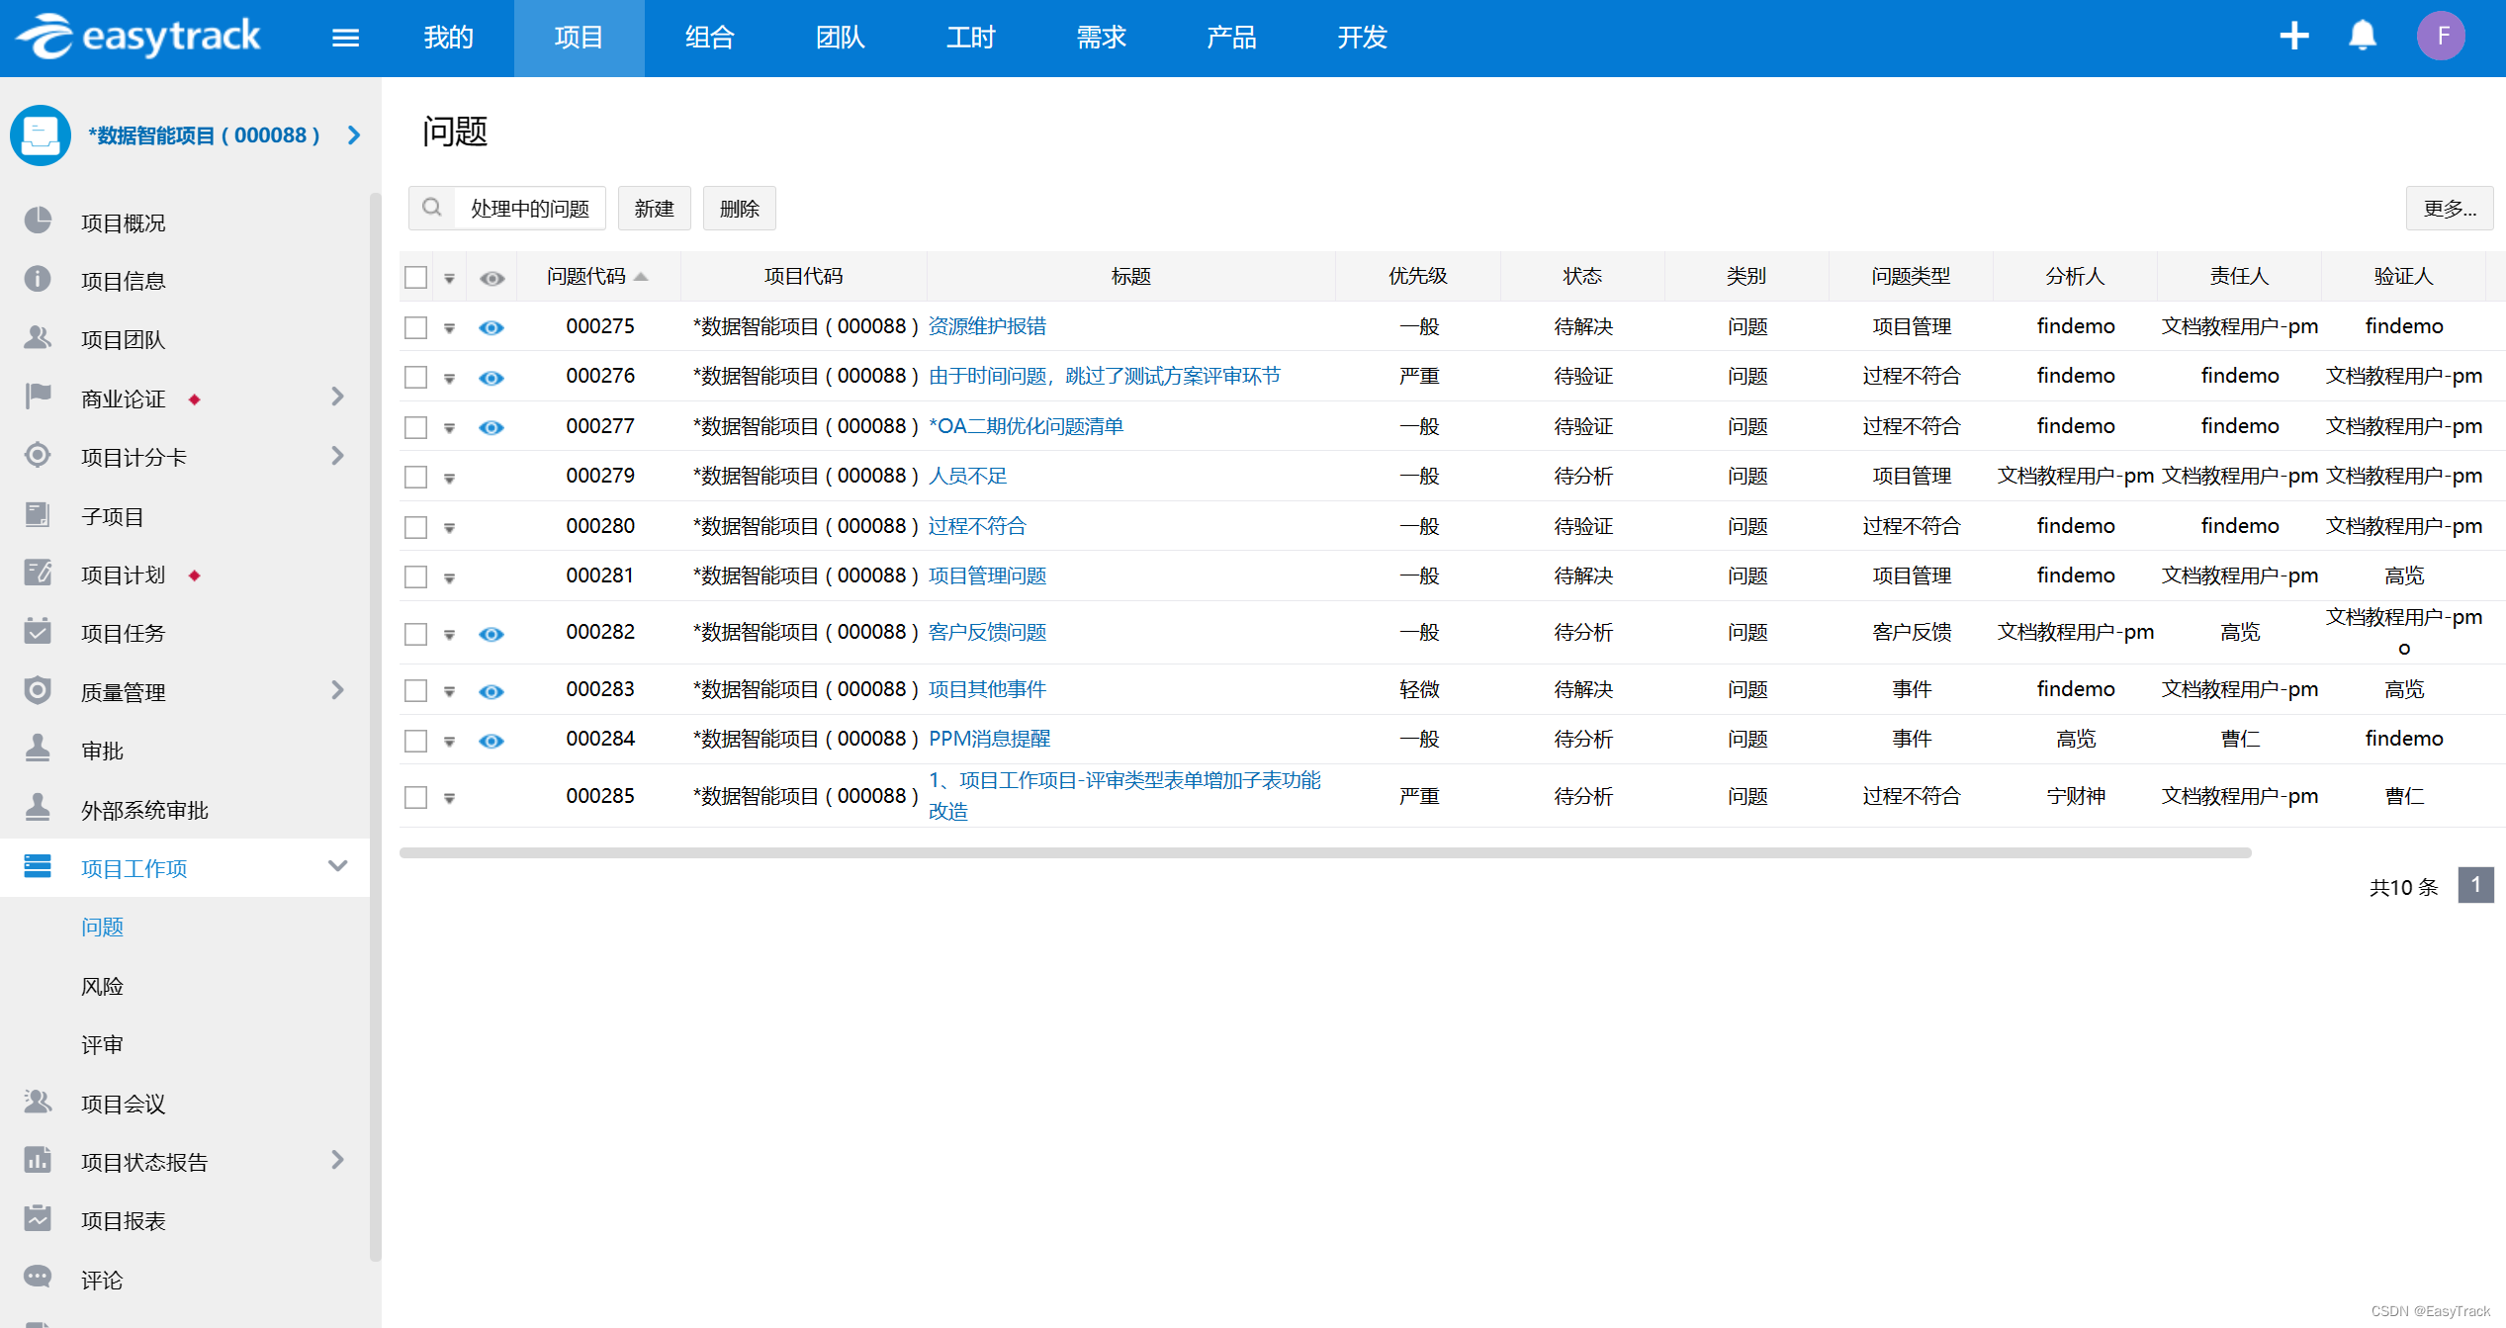Open row menu arrow for issue 000280
The image size is (2506, 1328).
449,528
